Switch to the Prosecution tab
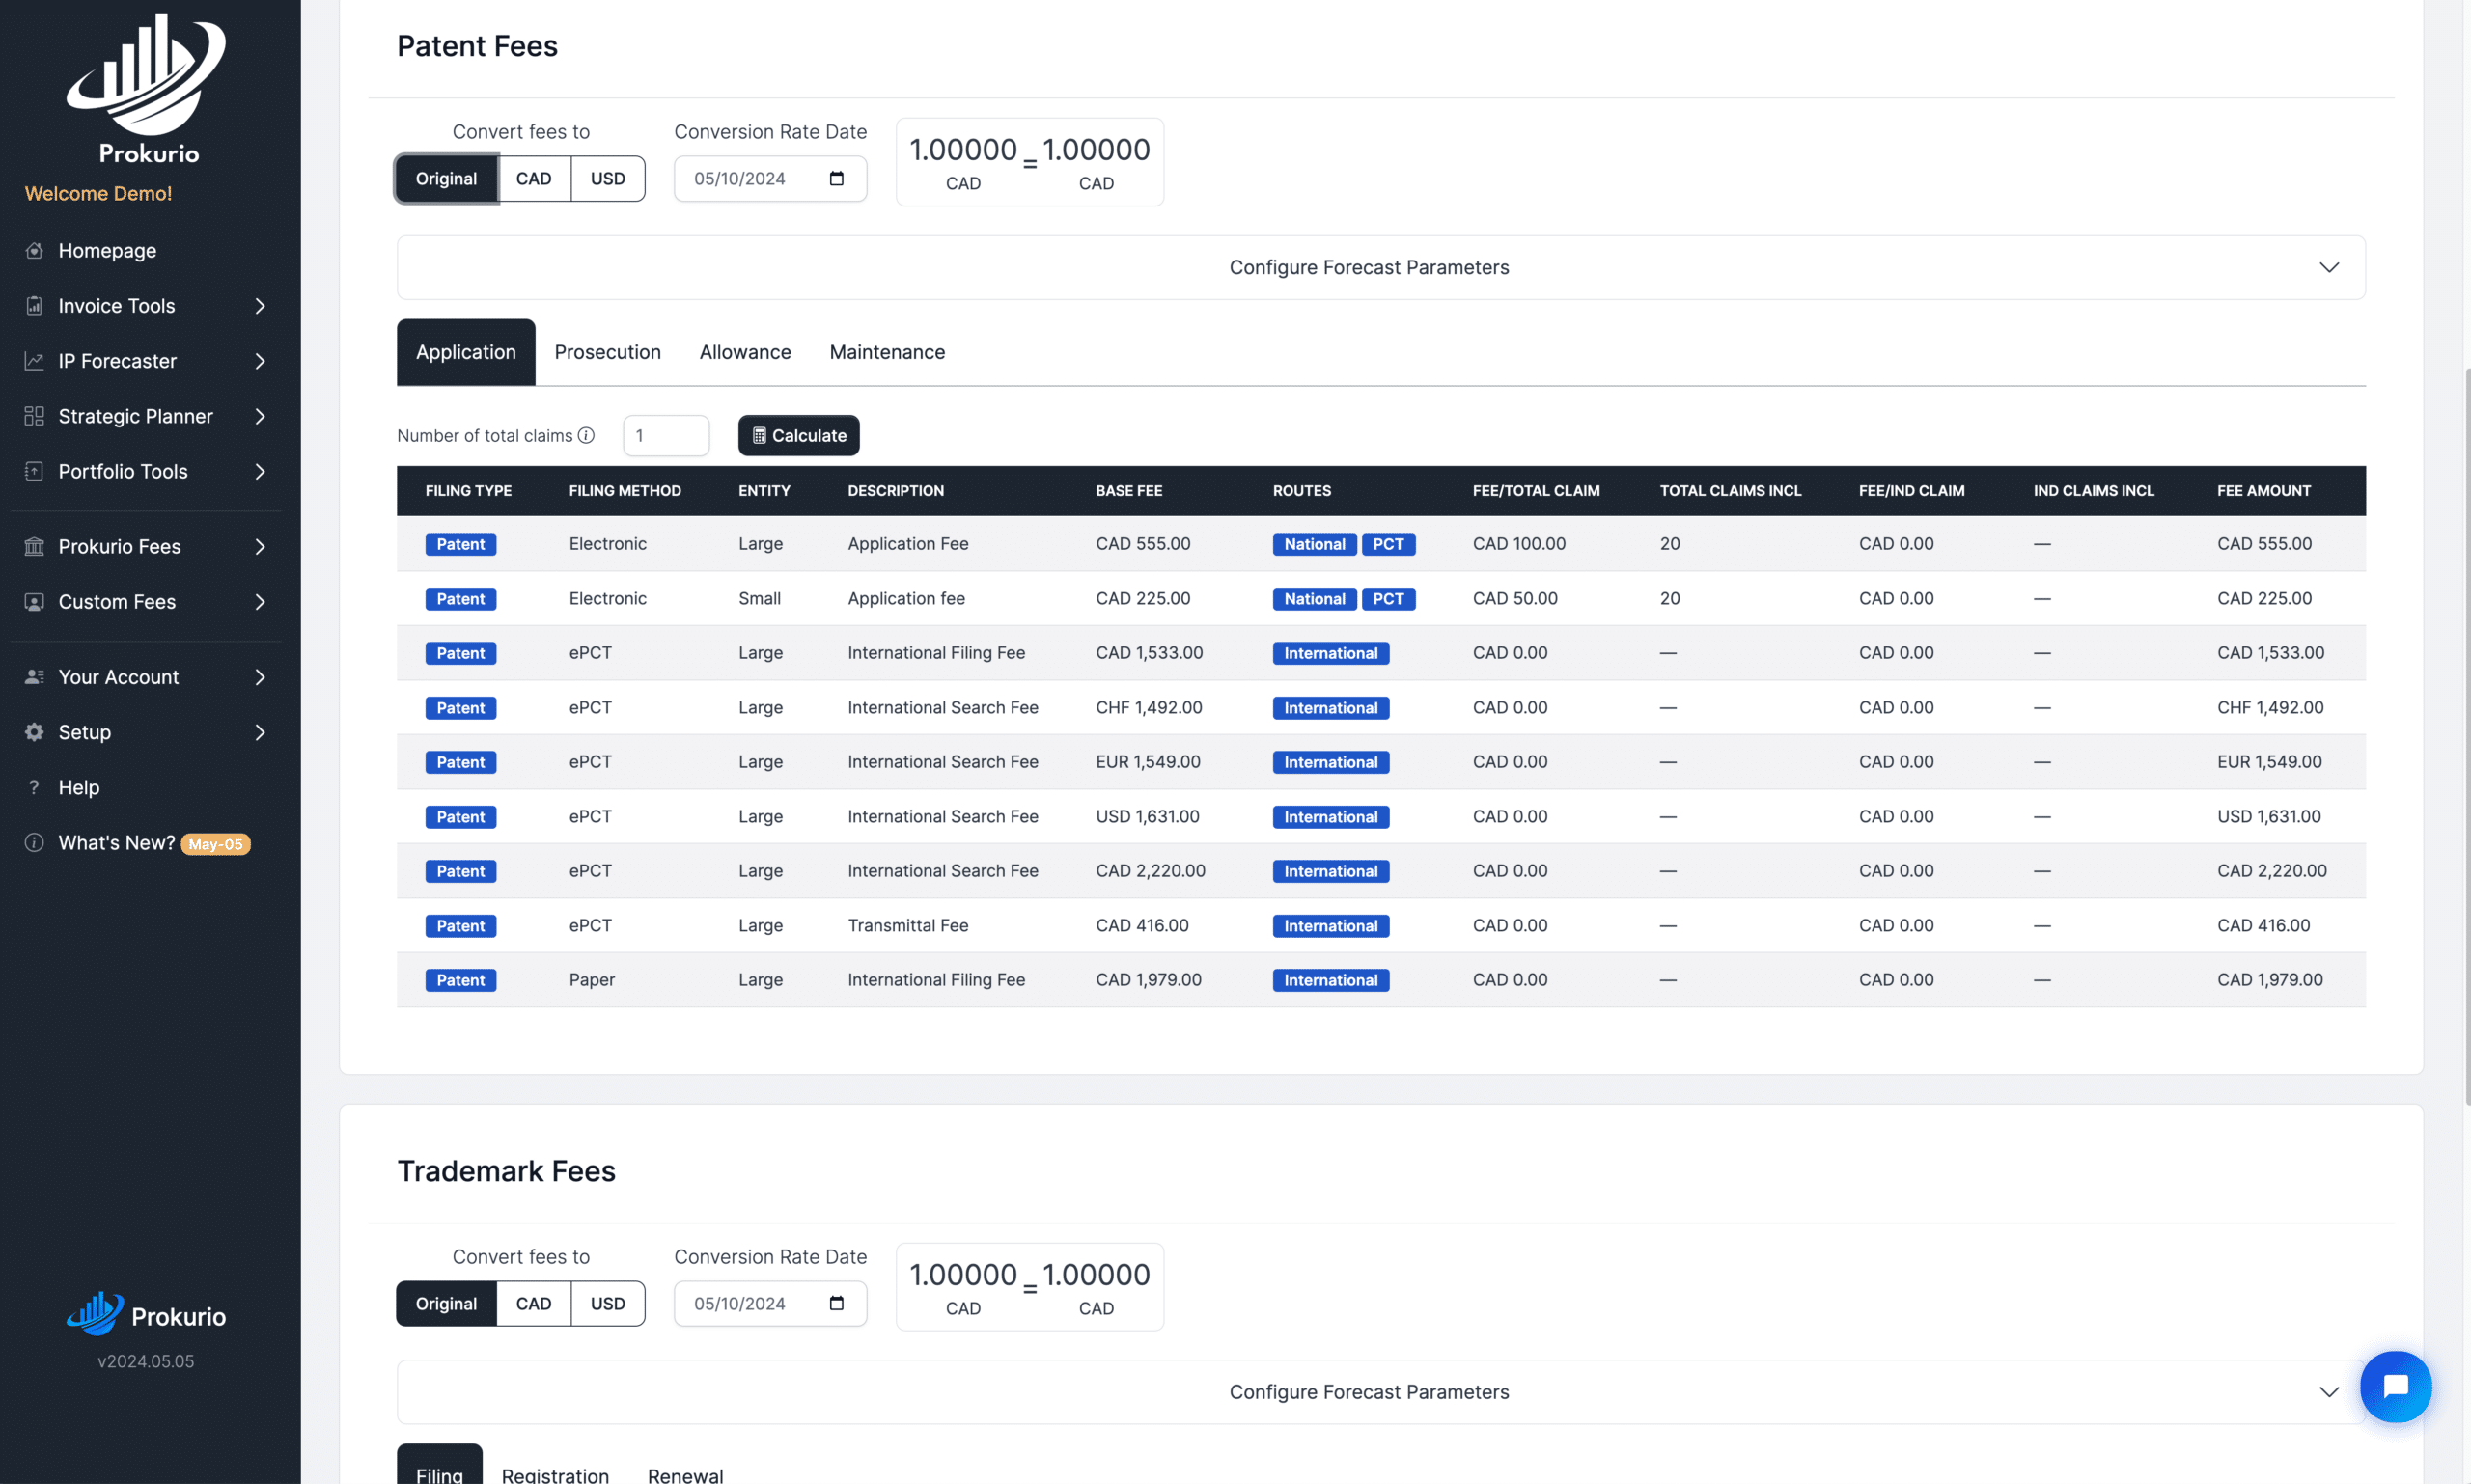This screenshot has width=2471, height=1484. (x=607, y=352)
